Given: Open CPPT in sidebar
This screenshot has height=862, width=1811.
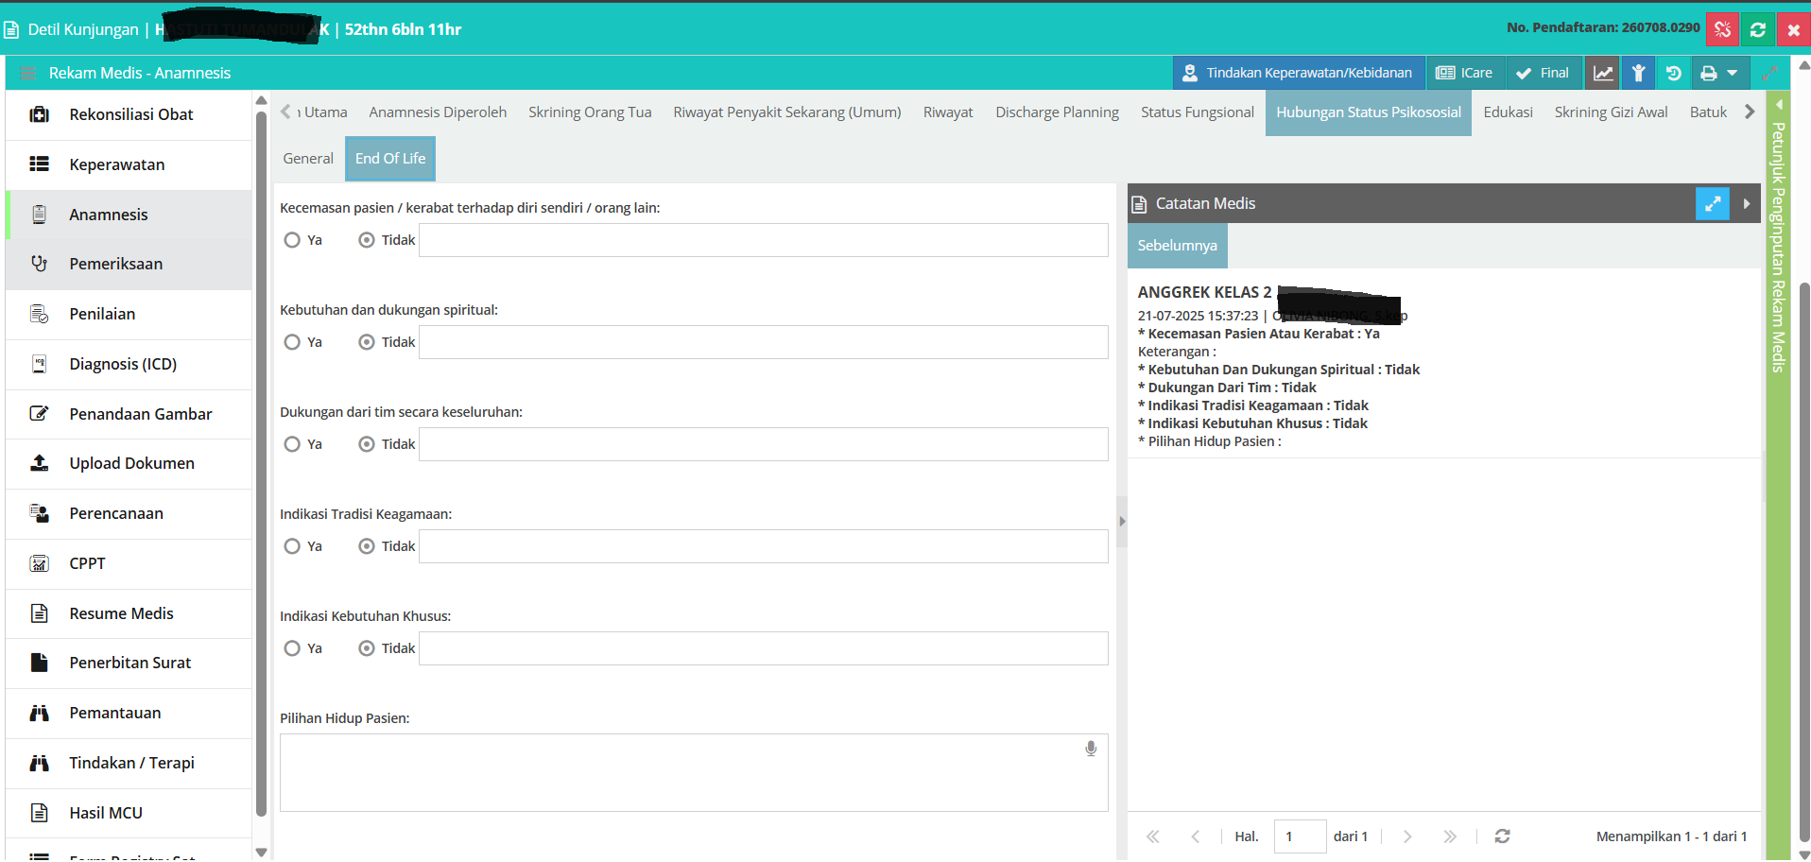Looking at the screenshot, I should click(129, 563).
